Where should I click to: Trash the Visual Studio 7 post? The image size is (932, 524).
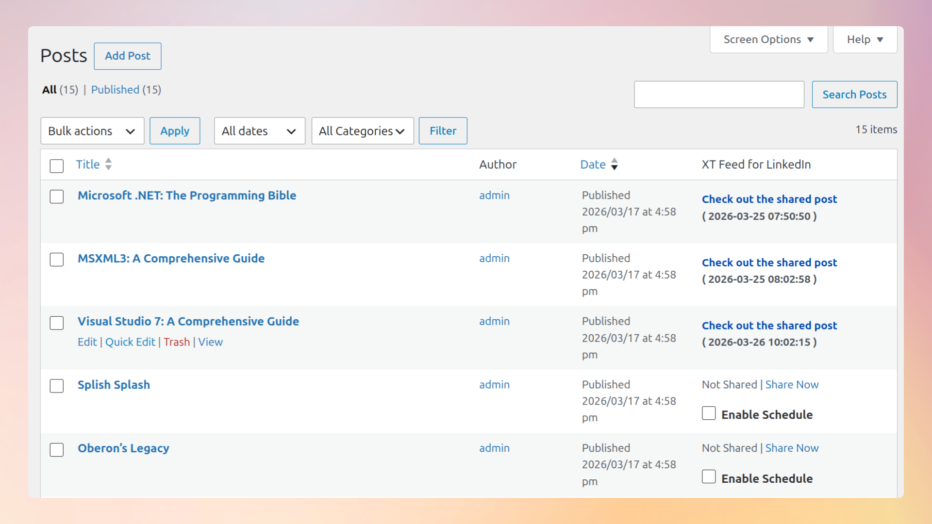point(177,342)
